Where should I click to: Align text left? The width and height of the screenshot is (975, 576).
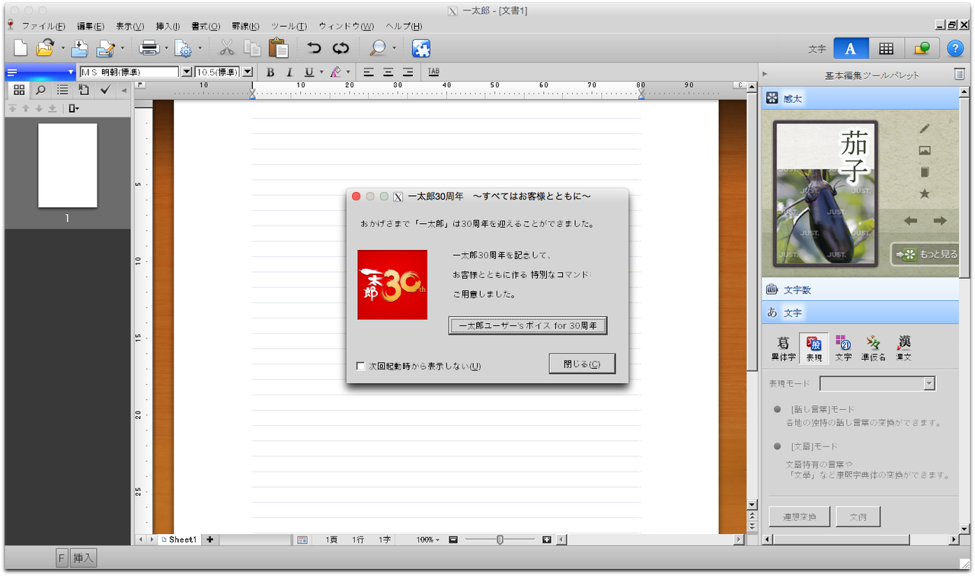point(369,72)
